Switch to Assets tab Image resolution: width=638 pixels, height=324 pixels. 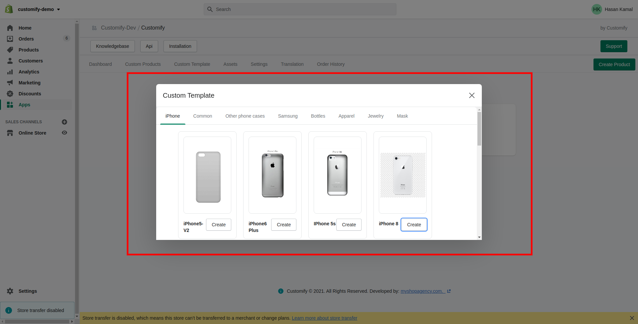(x=230, y=64)
